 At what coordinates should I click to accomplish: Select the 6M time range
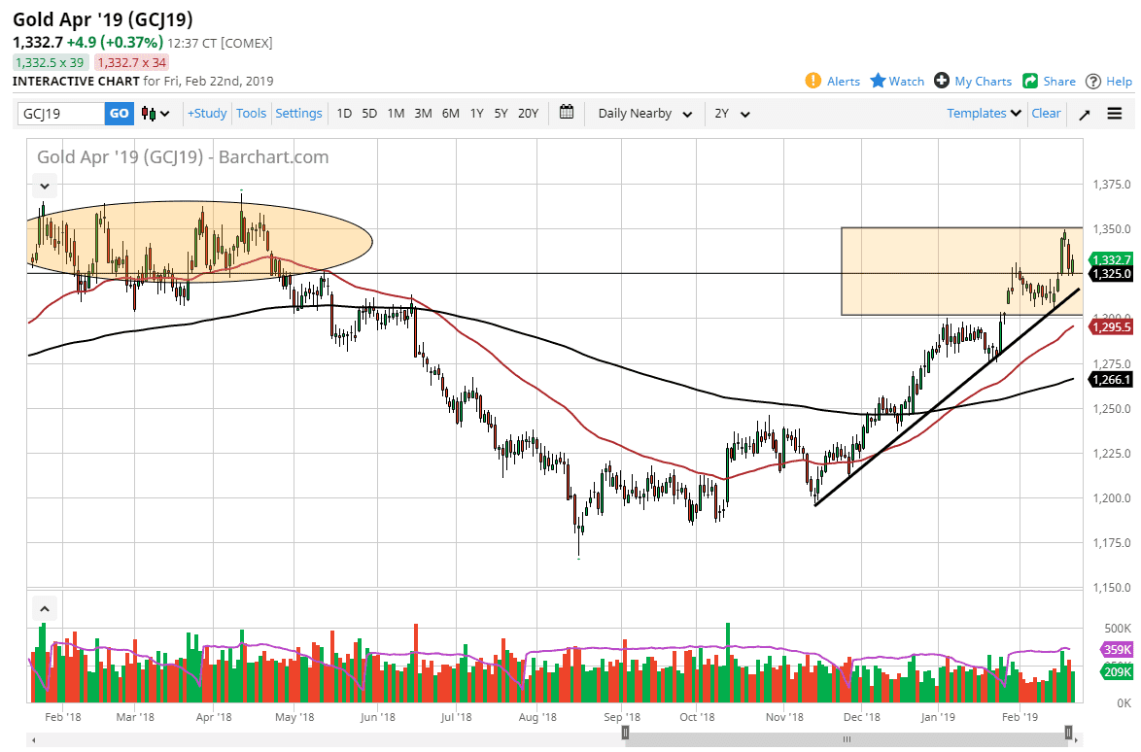pyautogui.click(x=450, y=114)
